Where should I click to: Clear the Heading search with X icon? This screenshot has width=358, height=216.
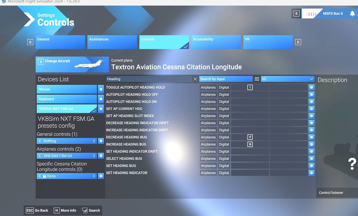point(195,79)
